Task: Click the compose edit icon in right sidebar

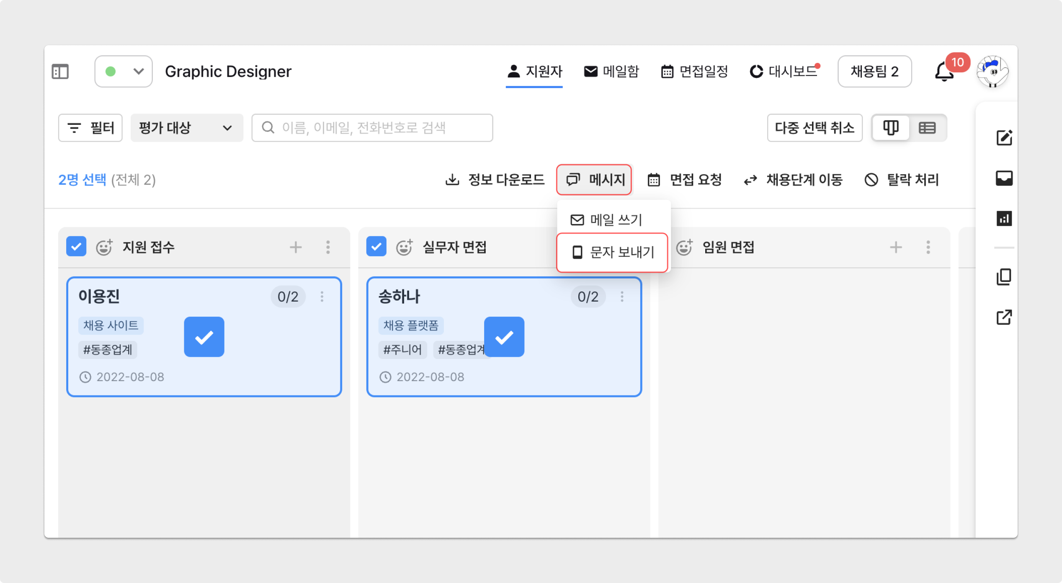Action: point(1004,138)
